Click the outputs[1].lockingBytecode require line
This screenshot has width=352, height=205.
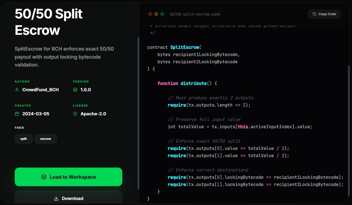coord(255,184)
